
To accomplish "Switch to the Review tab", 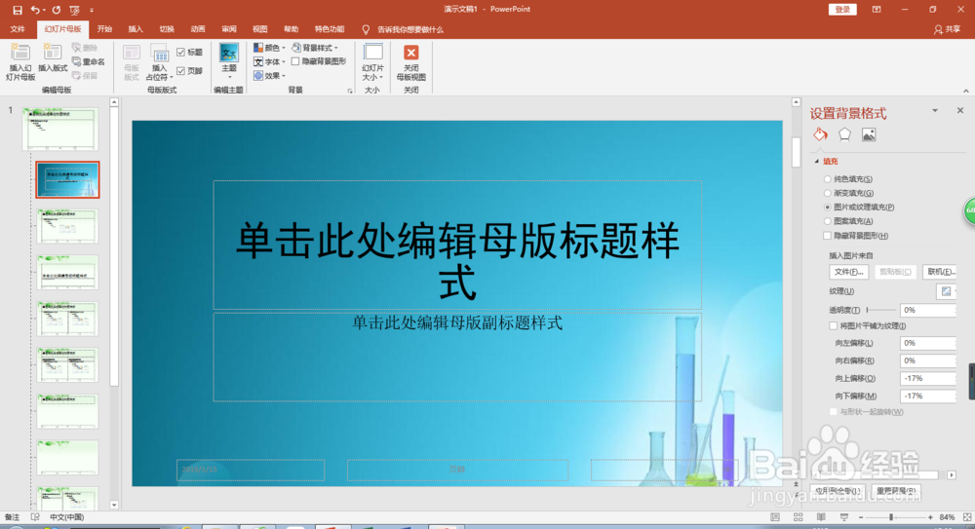I will point(229,29).
